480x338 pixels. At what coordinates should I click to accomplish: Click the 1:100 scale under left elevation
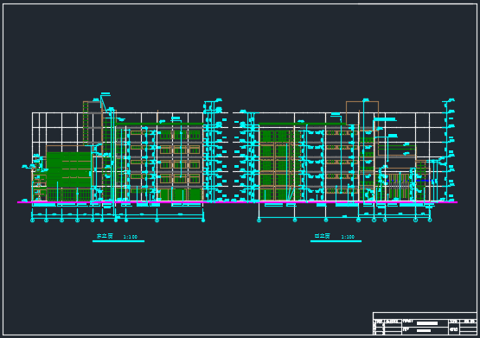point(131,237)
